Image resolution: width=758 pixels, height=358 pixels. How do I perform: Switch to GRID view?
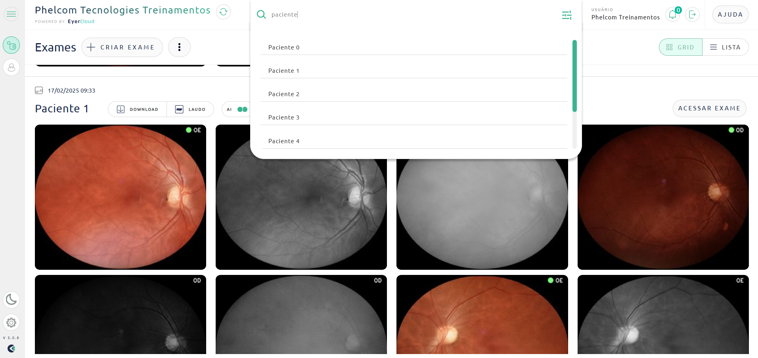681,47
